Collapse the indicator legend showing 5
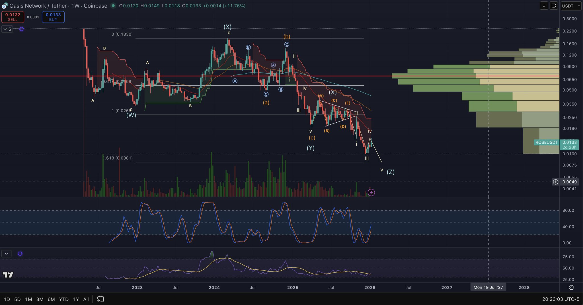This screenshot has height=305, width=583. click(7, 29)
